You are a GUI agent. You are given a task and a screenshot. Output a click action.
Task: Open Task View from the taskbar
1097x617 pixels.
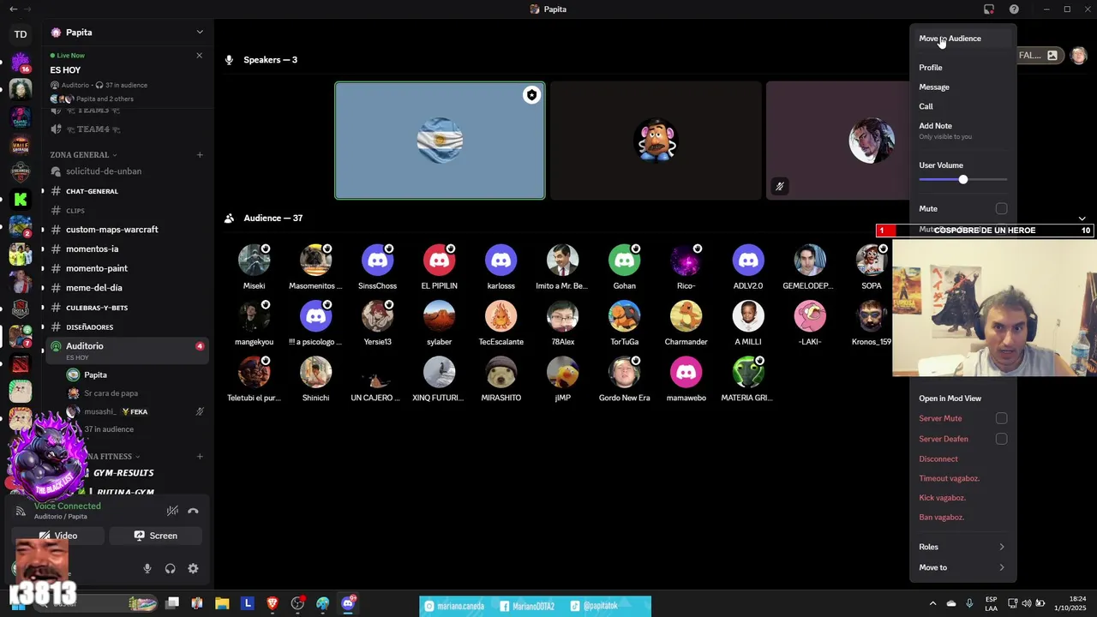172,603
